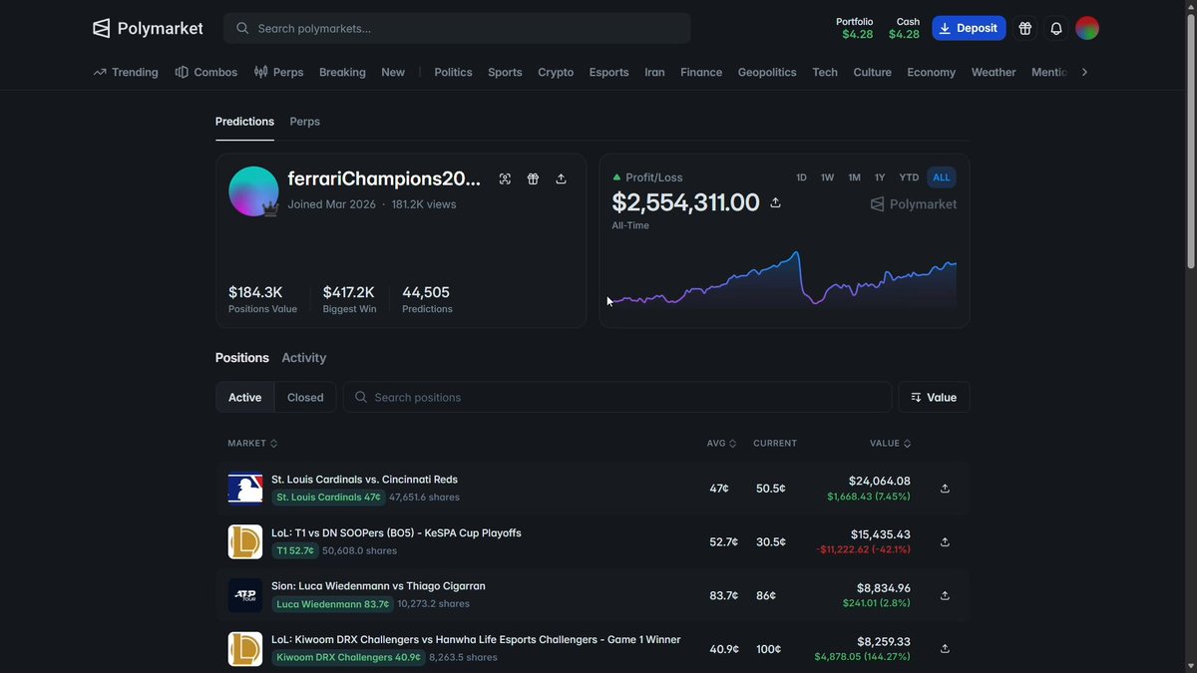The image size is (1197, 673).
Task: Share the Luca Wiedenmann position
Action: click(945, 595)
